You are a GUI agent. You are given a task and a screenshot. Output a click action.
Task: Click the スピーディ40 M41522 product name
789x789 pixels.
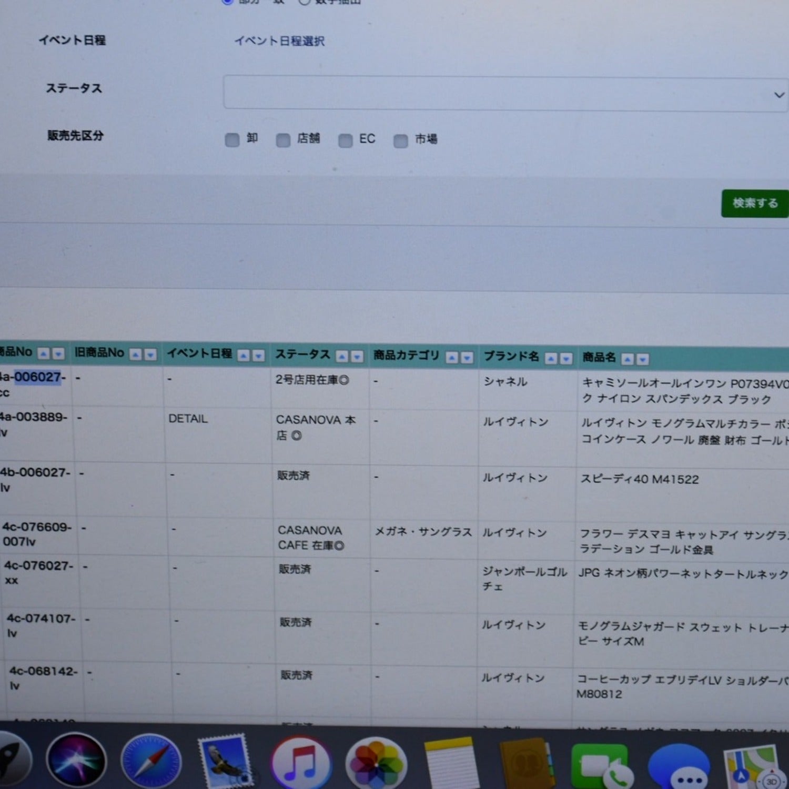click(x=640, y=479)
